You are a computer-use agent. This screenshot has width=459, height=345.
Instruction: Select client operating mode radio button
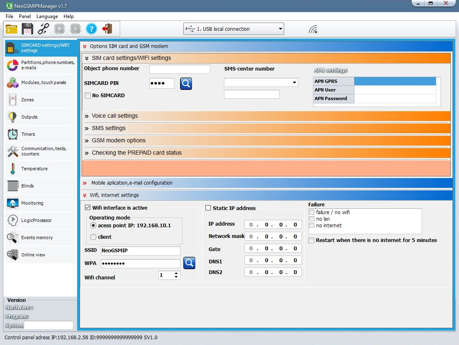(94, 237)
